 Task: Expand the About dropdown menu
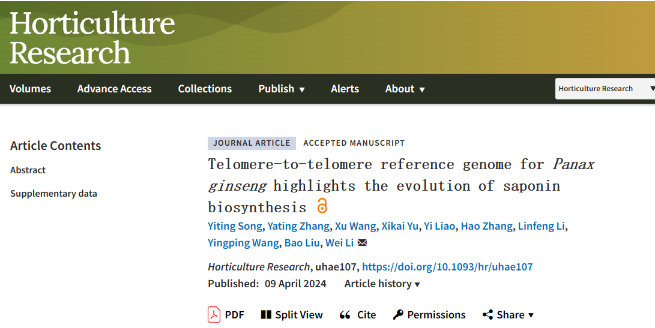pyautogui.click(x=405, y=89)
